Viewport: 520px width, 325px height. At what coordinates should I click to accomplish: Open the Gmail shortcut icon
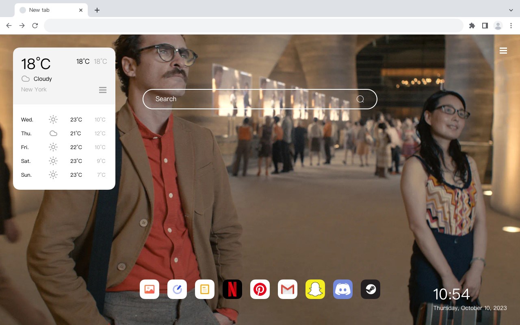click(x=288, y=289)
